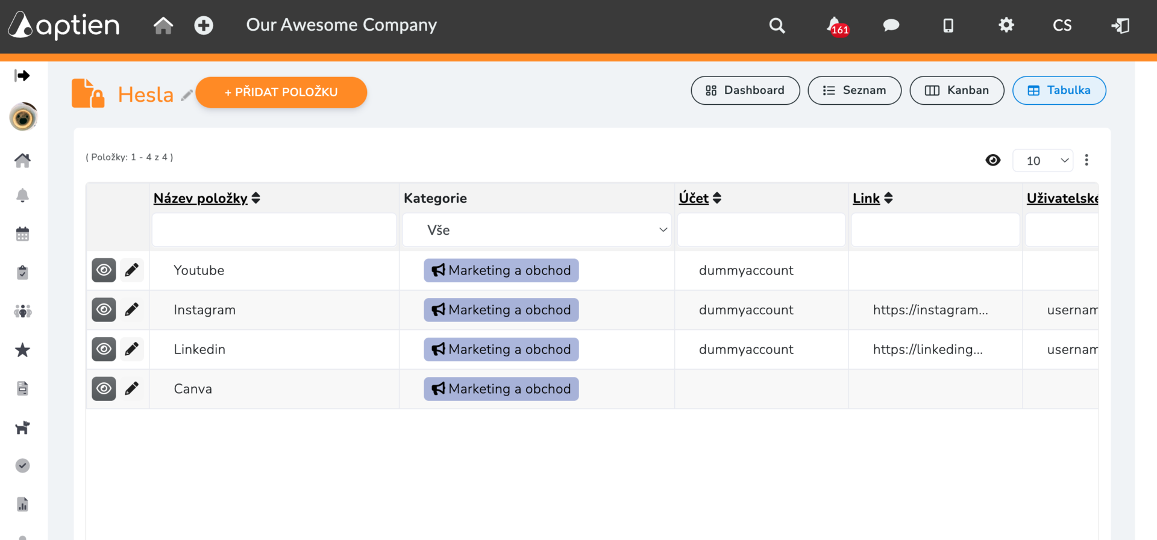Switch to Kanban view

(x=957, y=90)
